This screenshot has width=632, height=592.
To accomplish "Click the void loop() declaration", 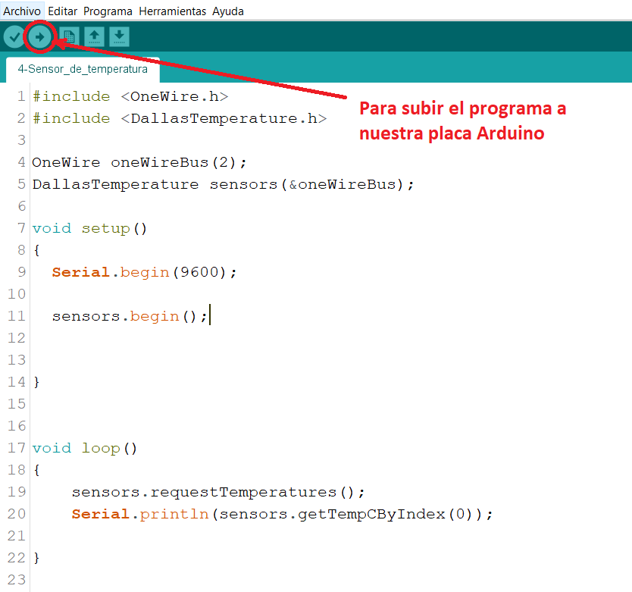I will point(85,449).
